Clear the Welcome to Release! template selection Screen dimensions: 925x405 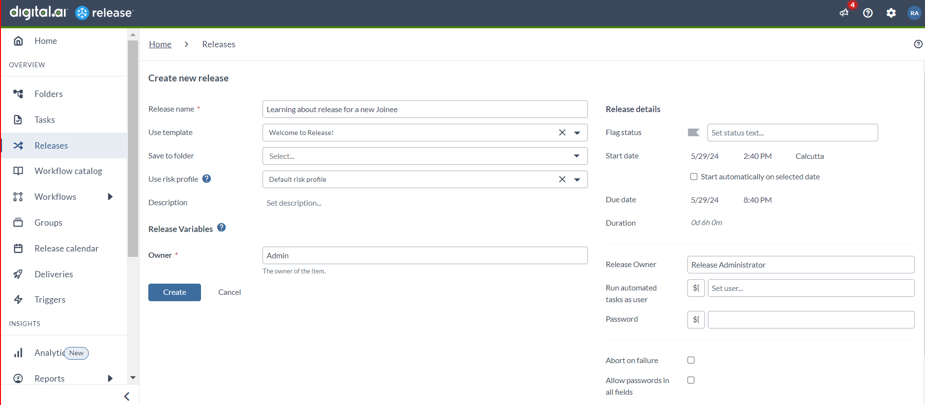[x=562, y=133]
